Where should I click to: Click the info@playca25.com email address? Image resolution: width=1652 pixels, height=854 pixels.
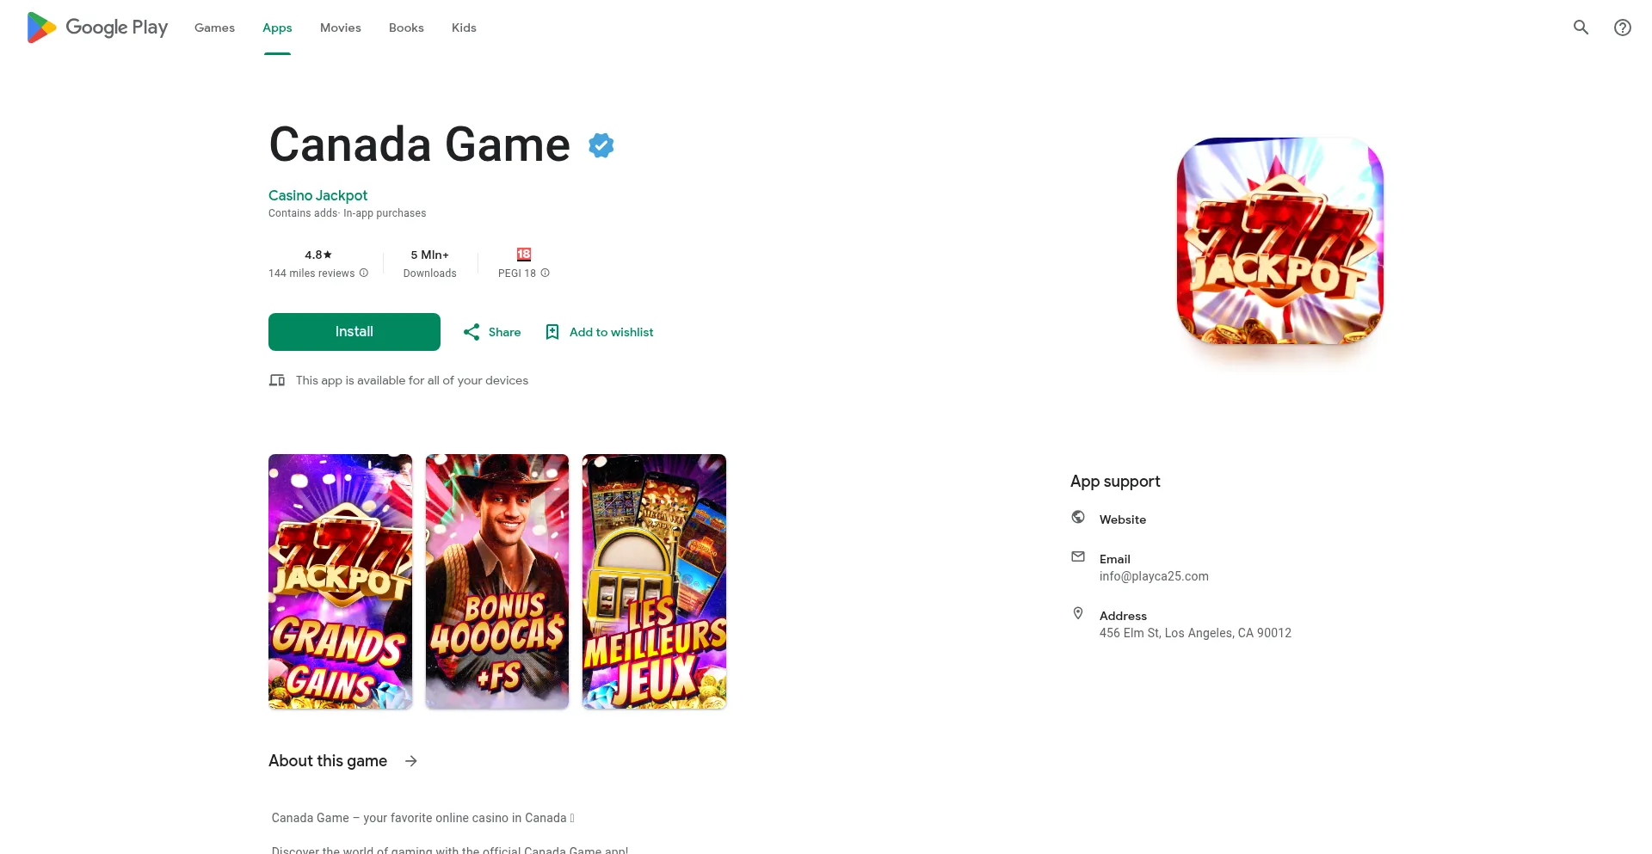click(1154, 576)
